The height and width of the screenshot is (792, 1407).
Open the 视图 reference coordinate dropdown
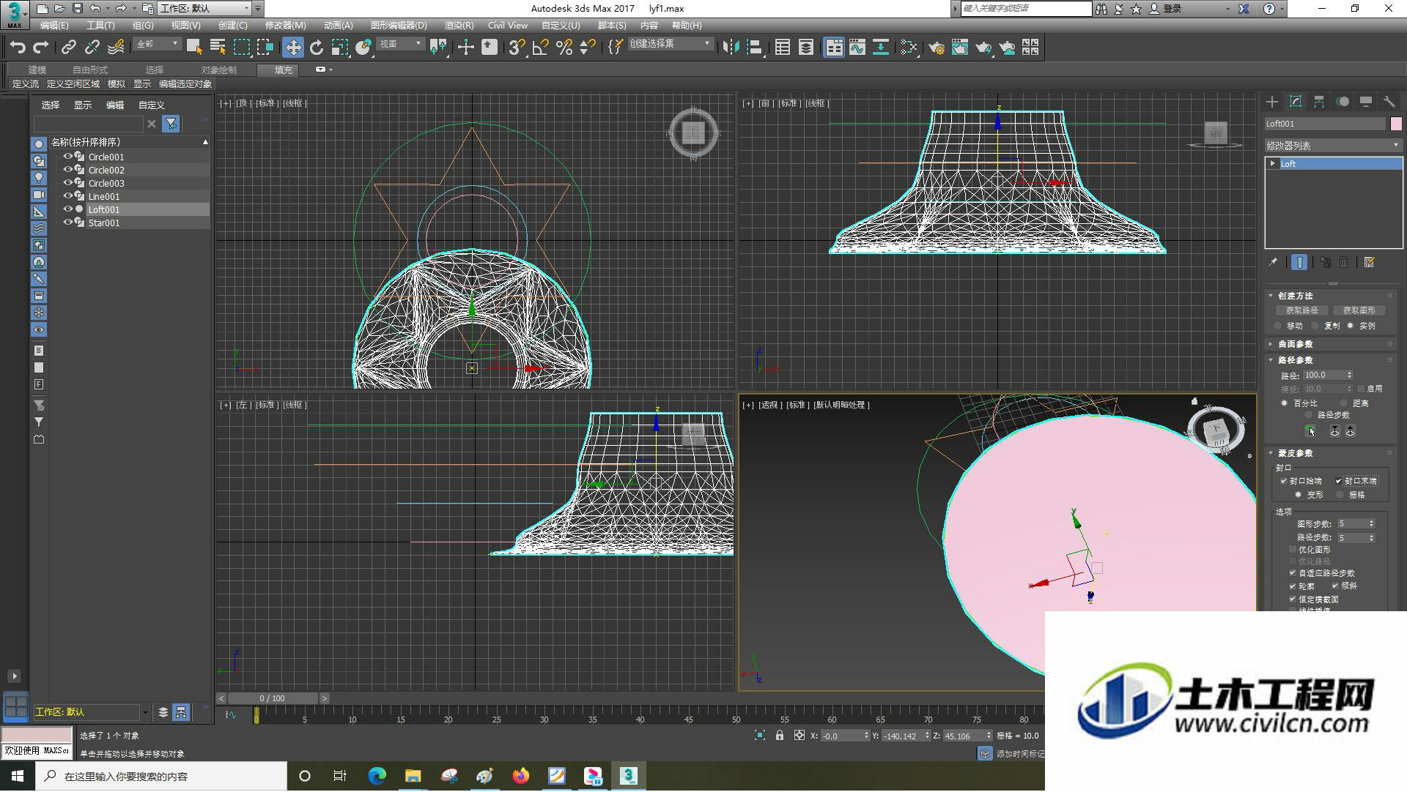(400, 45)
